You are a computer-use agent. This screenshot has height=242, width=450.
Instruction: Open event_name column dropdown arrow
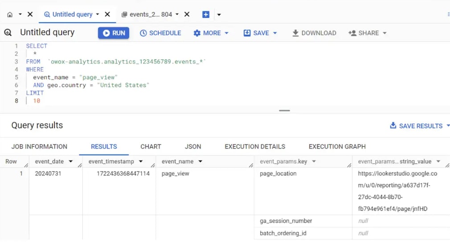[x=200, y=161]
